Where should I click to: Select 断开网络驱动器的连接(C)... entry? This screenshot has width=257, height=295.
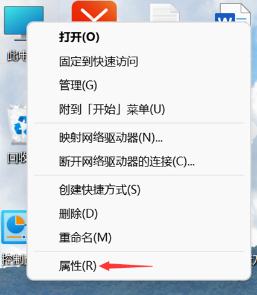pyautogui.click(x=139, y=161)
